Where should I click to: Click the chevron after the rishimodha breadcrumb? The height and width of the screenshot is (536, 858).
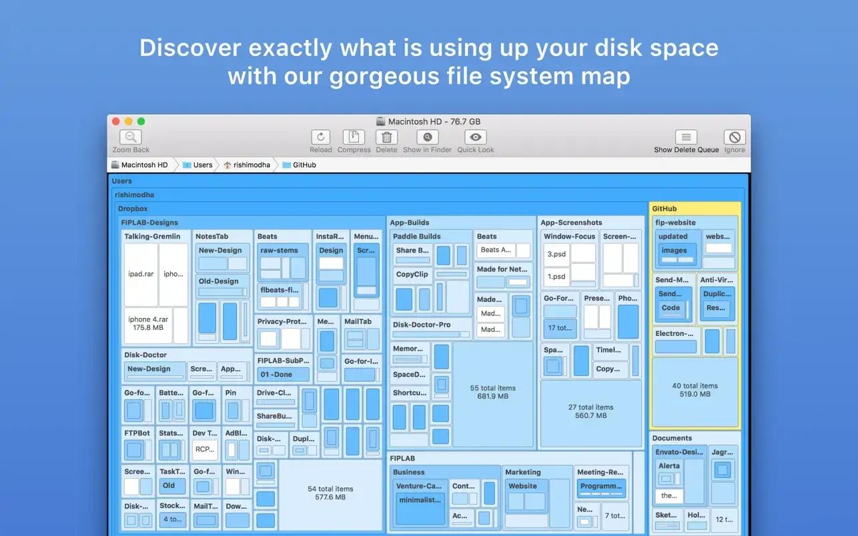(x=276, y=165)
